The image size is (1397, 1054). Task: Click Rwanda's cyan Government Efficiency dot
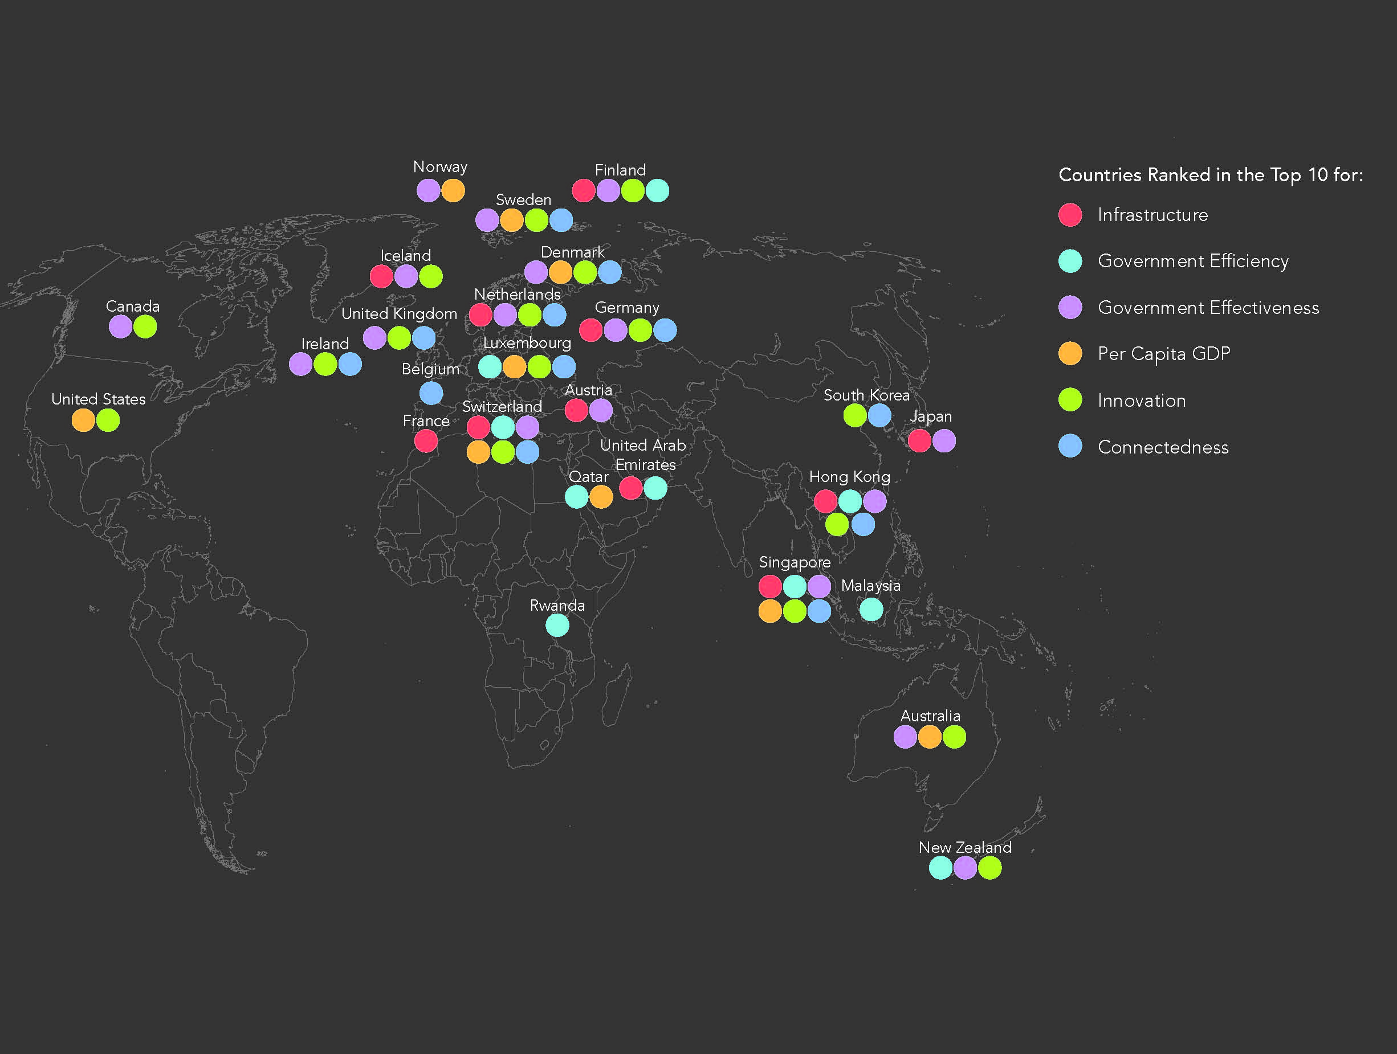557,626
